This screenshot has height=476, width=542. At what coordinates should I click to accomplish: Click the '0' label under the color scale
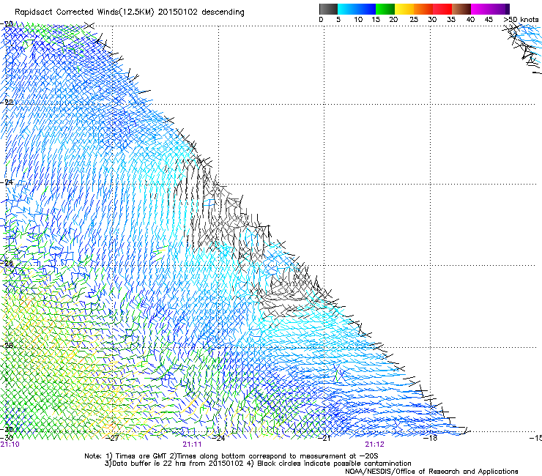click(x=321, y=20)
